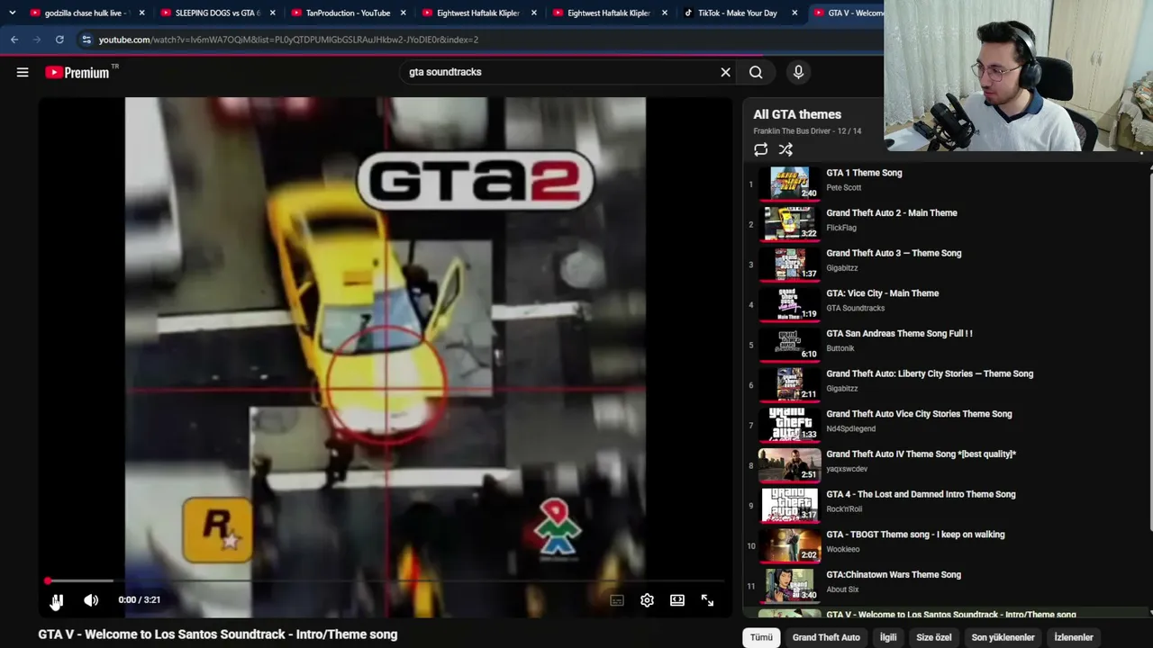This screenshot has width=1153, height=648.
Task: Toggle playlist shuffle
Action: pyautogui.click(x=785, y=149)
